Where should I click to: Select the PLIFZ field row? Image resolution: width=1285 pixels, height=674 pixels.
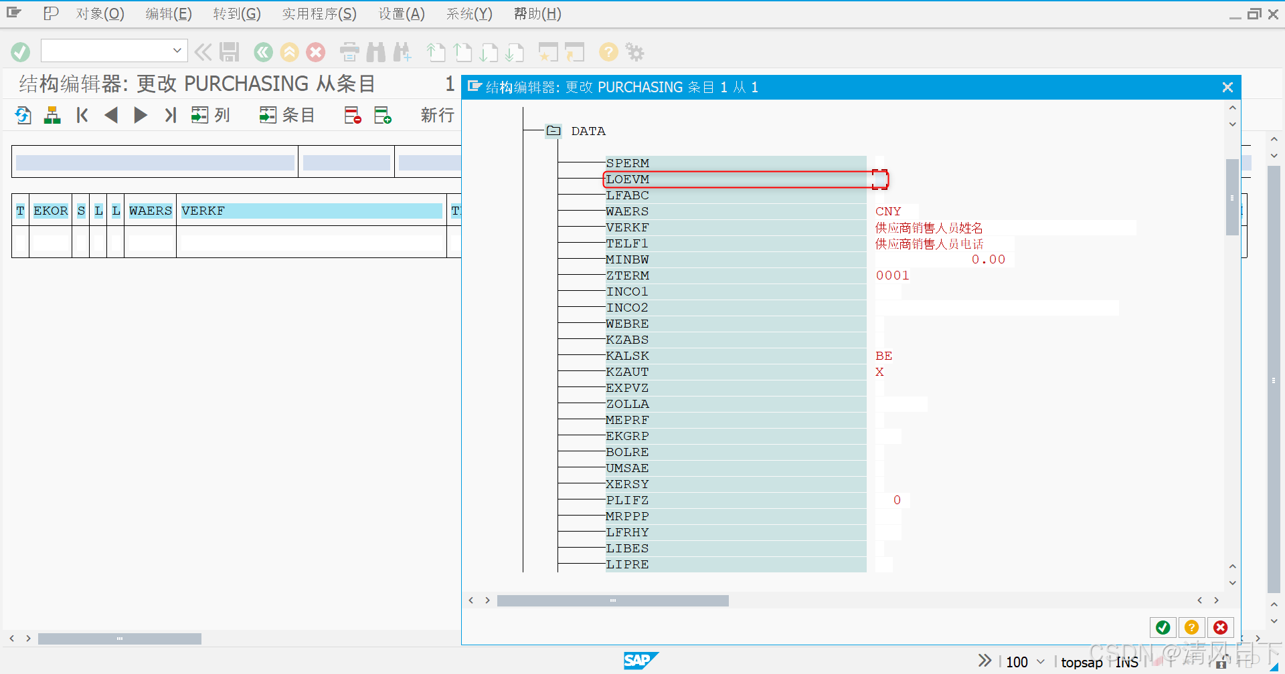pyautogui.click(x=736, y=500)
